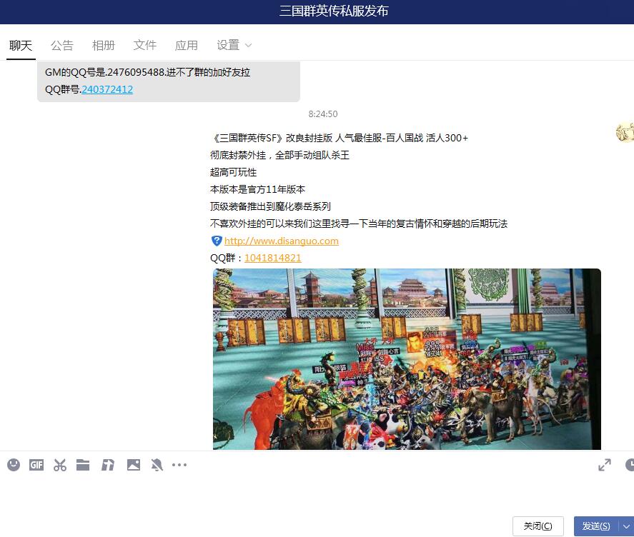Click into the message input area
This screenshot has width=634, height=537.
[x=317, y=495]
